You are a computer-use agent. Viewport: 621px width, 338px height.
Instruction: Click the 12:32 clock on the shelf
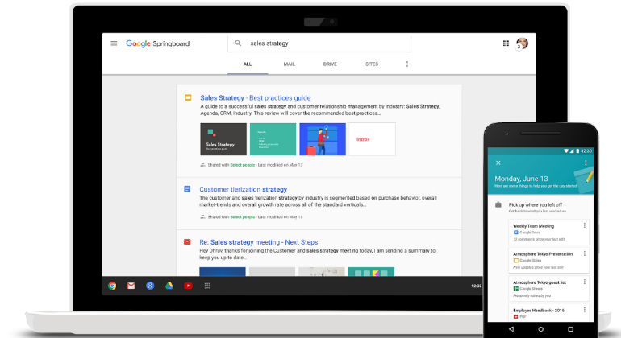pos(477,286)
